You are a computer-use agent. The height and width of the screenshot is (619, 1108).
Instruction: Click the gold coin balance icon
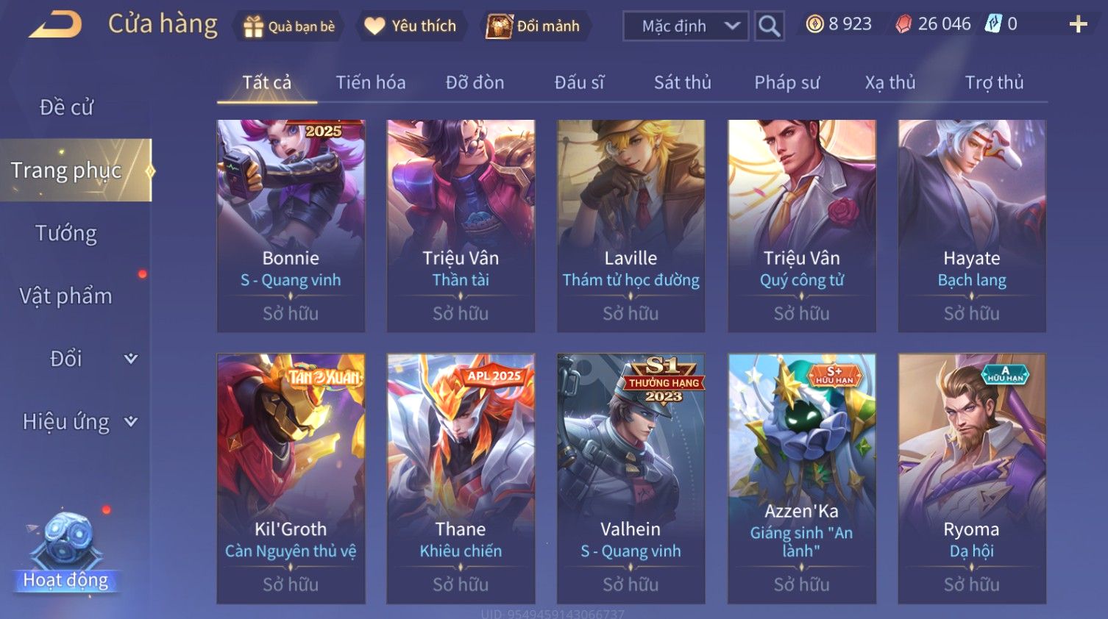(x=814, y=24)
